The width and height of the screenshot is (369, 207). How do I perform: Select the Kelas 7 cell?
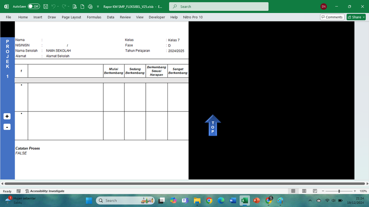coord(174,40)
